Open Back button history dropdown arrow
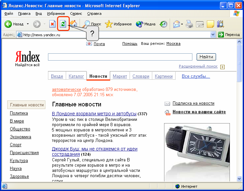Image resolution: width=244 pixels, height=191 pixels. pyautogui.click(x=28, y=24)
